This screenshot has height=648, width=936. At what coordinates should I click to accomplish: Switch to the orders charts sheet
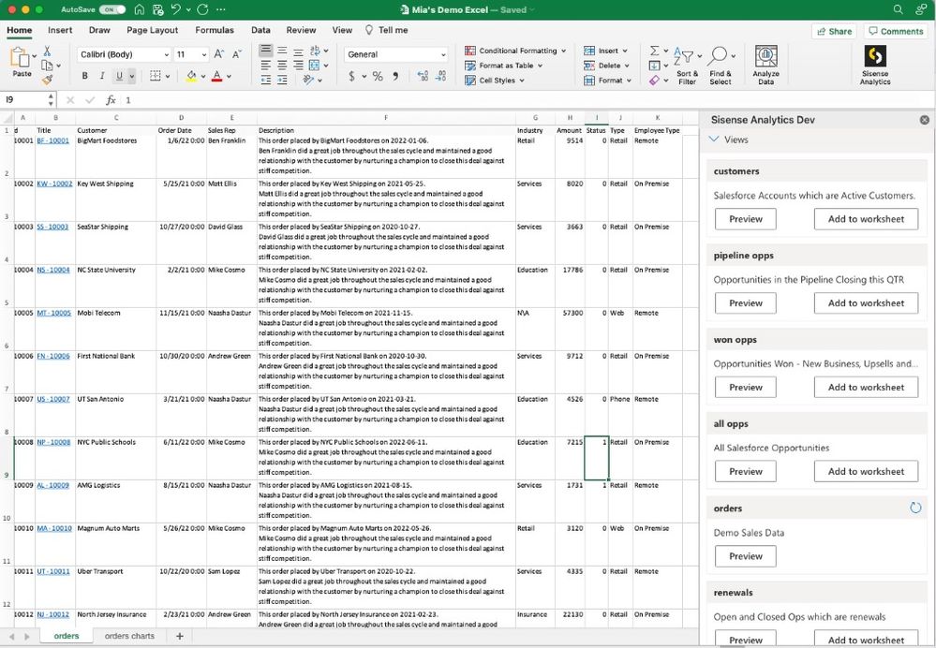(129, 637)
